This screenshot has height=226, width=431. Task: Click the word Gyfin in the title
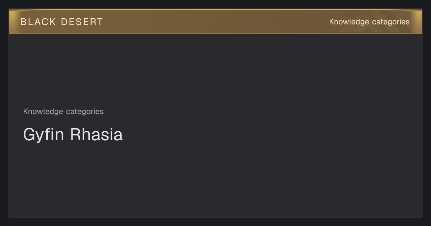(43, 135)
